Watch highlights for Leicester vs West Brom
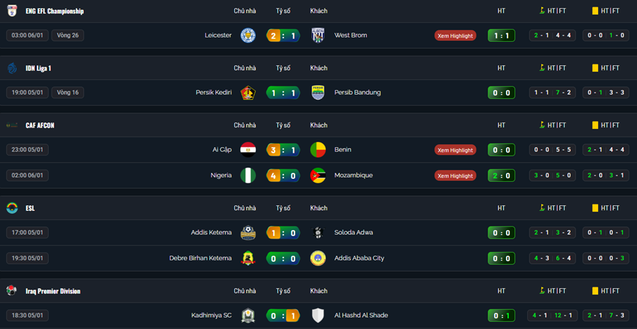This screenshot has height=329, width=637. pos(455,35)
